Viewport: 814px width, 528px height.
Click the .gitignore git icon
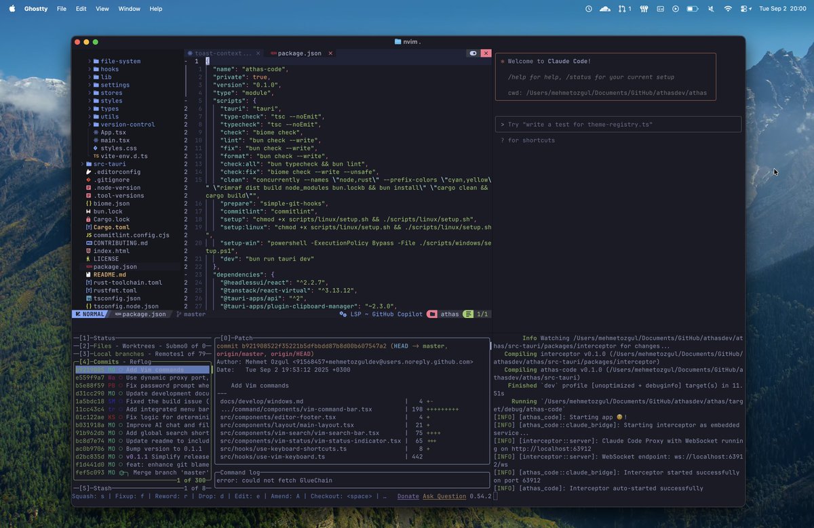pos(89,180)
